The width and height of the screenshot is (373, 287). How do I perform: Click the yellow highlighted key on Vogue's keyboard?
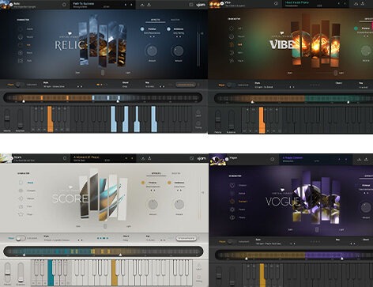point(262,275)
